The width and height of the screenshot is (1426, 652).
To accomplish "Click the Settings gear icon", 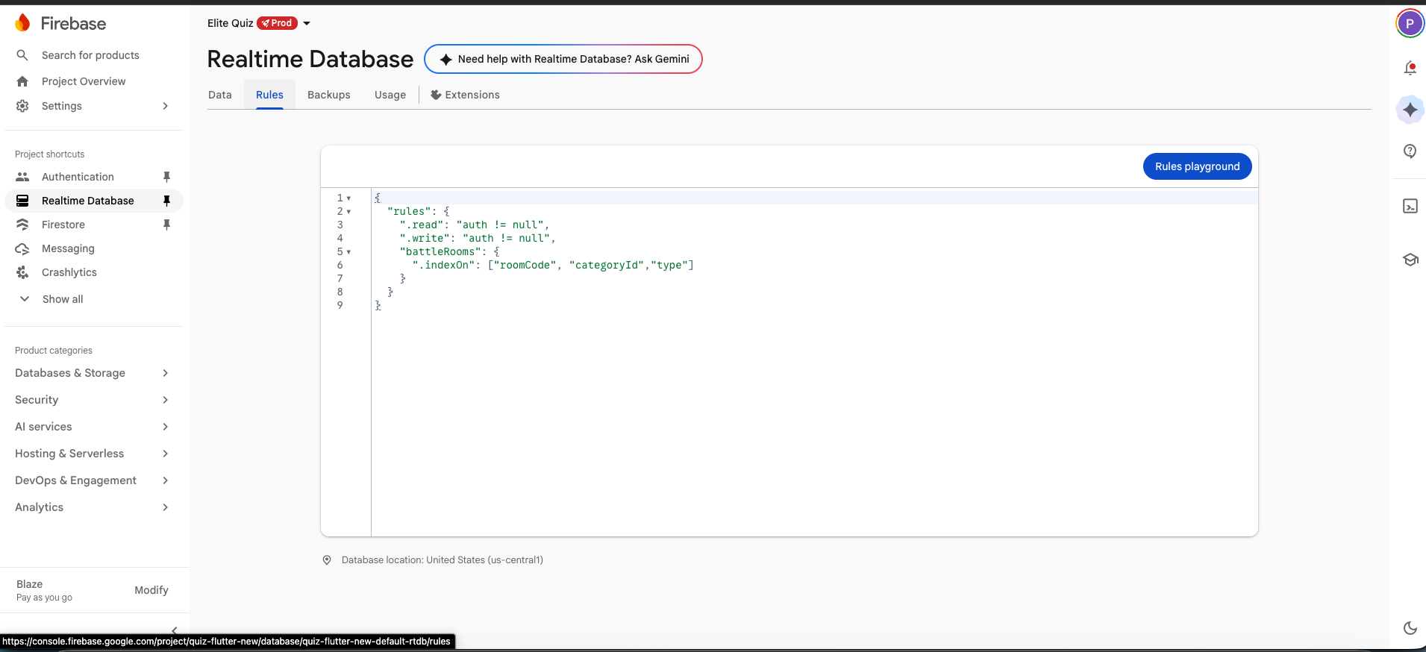I will (22, 106).
